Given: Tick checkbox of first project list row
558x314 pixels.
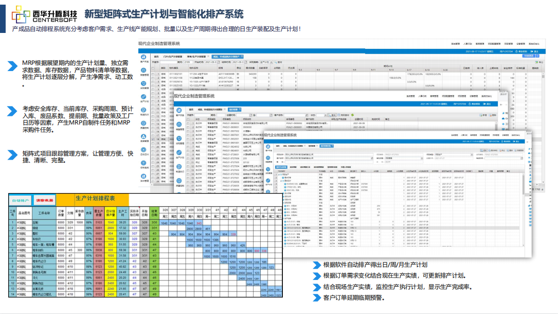Looking at the screenshot, I should pos(188,124).
